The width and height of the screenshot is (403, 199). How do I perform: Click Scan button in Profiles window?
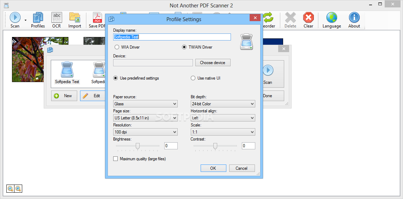[x=274, y=74]
